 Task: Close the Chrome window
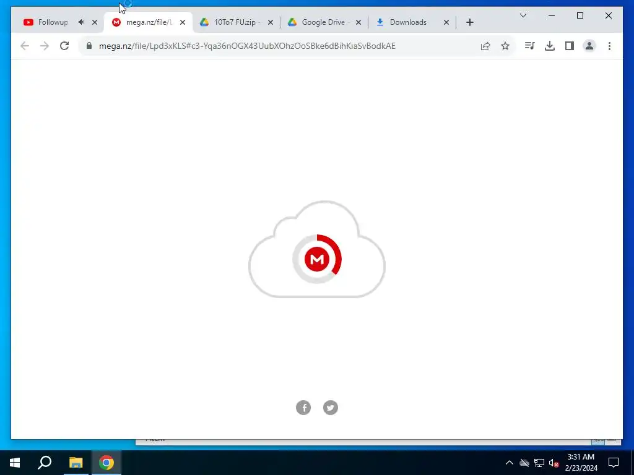609,15
